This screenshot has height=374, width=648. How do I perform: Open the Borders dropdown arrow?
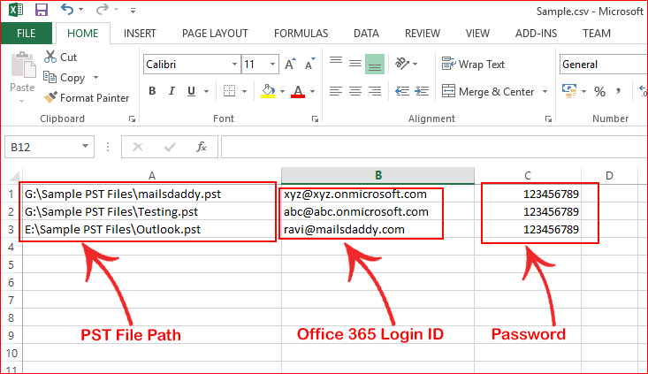[244, 91]
